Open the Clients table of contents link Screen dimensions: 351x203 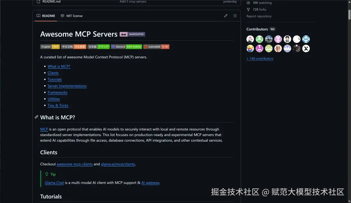(x=53, y=73)
